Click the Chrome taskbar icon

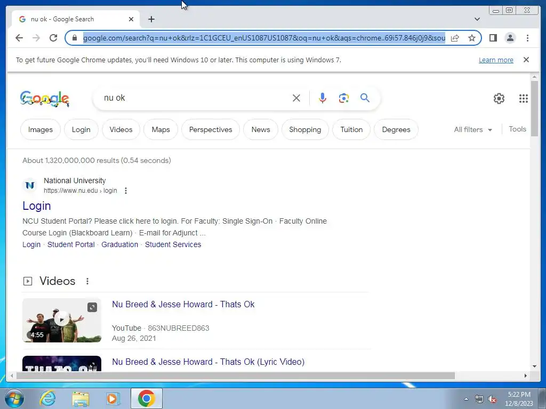[147, 398]
